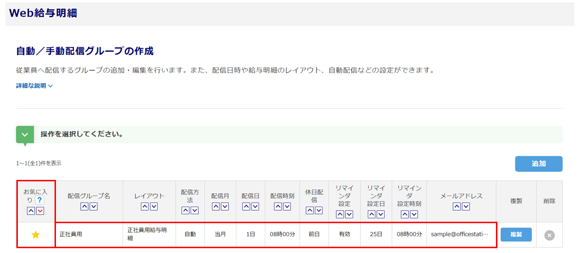Click the 有効 reminder setting cell
This screenshot has width=578, height=253.
point(345,235)
